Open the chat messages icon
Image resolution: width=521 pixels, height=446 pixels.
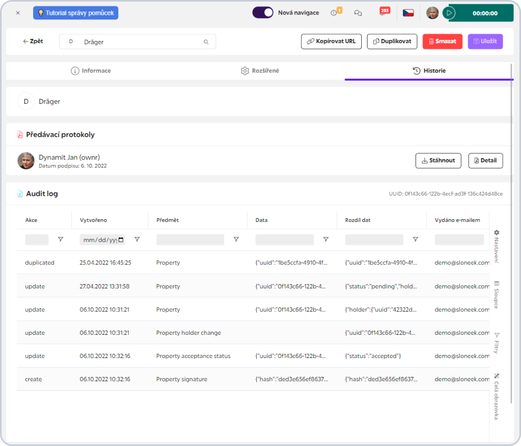pyautogui.click(x=358, y=13)
